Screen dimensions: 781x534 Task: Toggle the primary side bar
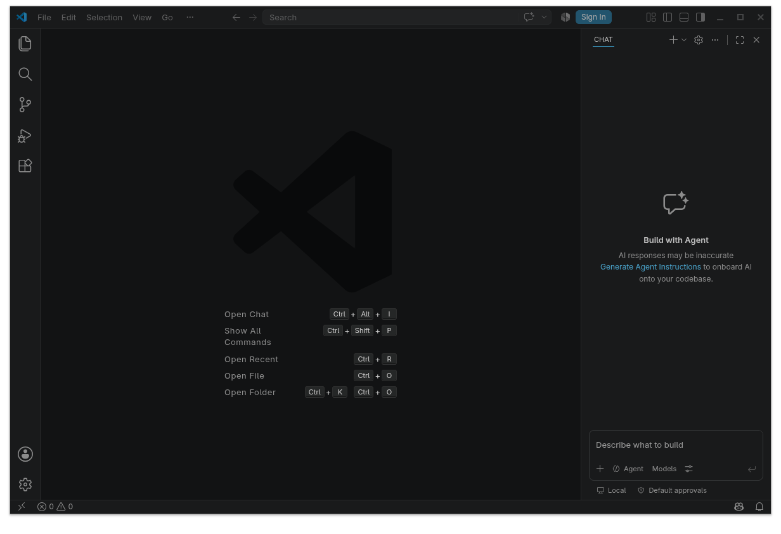(x=668, y=17)
